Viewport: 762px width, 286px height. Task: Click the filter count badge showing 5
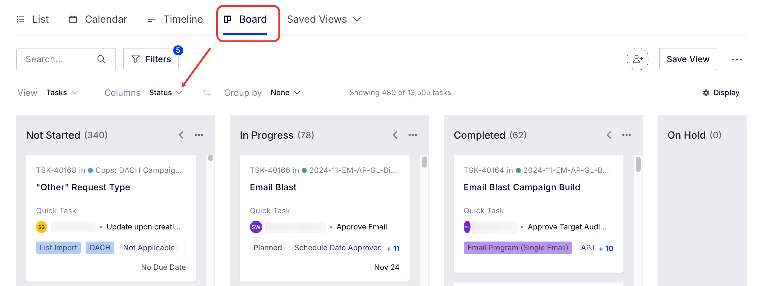point(178,50)
